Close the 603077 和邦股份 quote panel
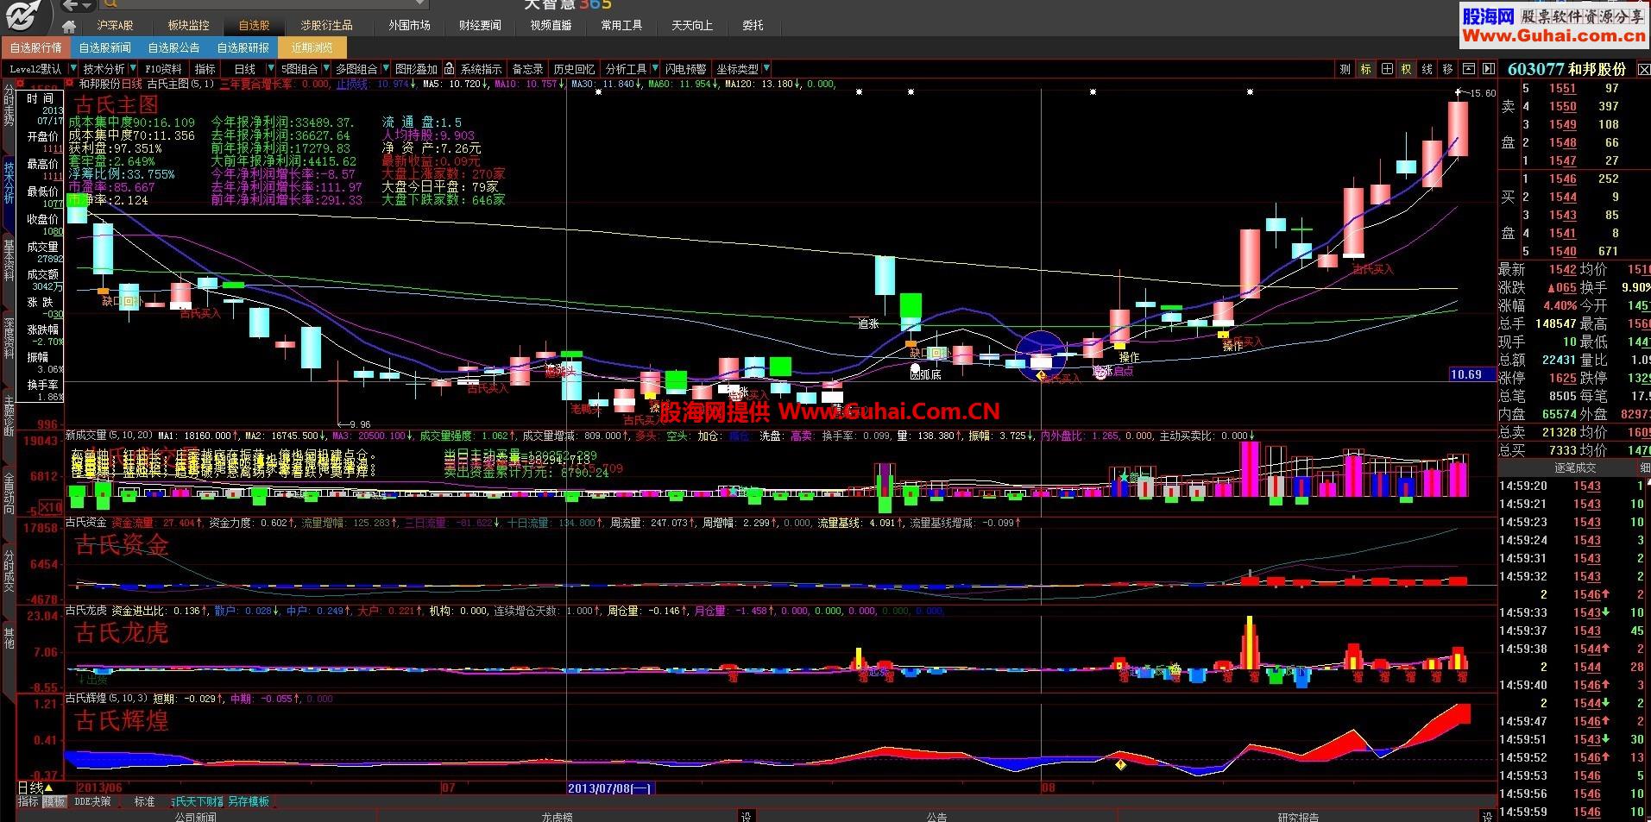Screen dimensions: 1651x822 (1642, 69)
